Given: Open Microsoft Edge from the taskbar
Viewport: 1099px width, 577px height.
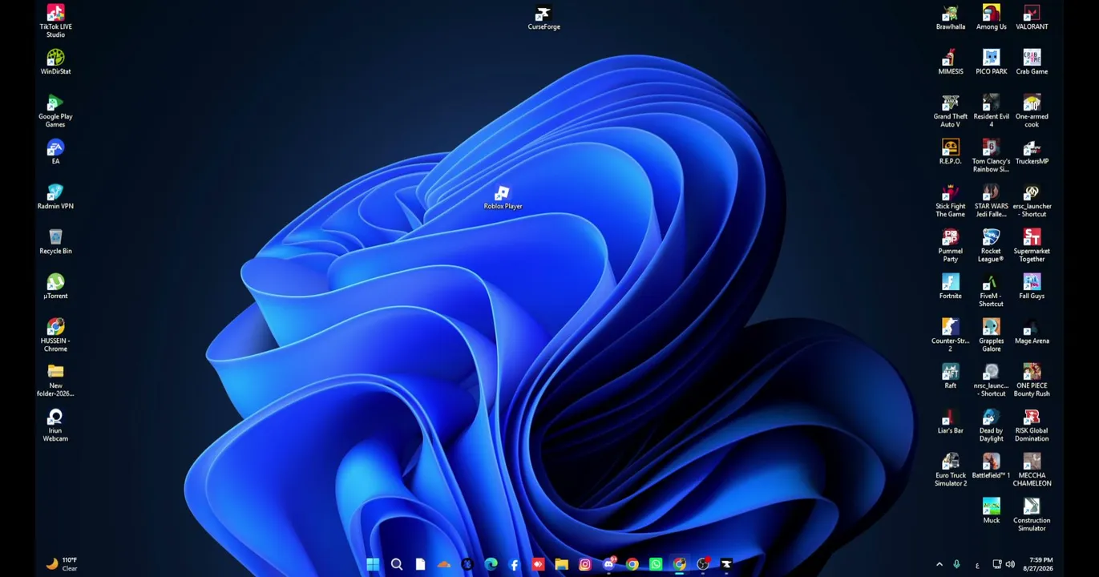Looking at the screenshot, I should point(491,564).
